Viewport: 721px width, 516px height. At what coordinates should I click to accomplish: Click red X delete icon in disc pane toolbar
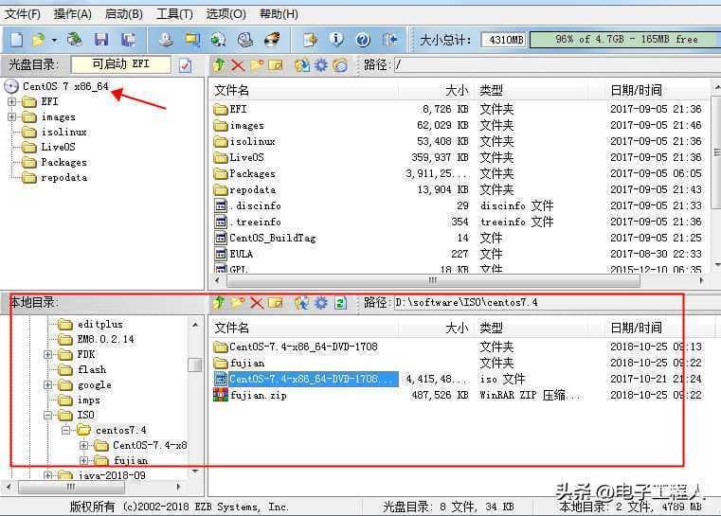[x=238, y=65]
